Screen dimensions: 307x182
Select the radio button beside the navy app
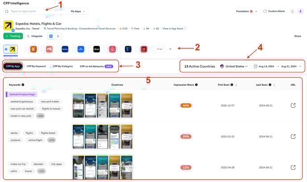pos(121,49)
